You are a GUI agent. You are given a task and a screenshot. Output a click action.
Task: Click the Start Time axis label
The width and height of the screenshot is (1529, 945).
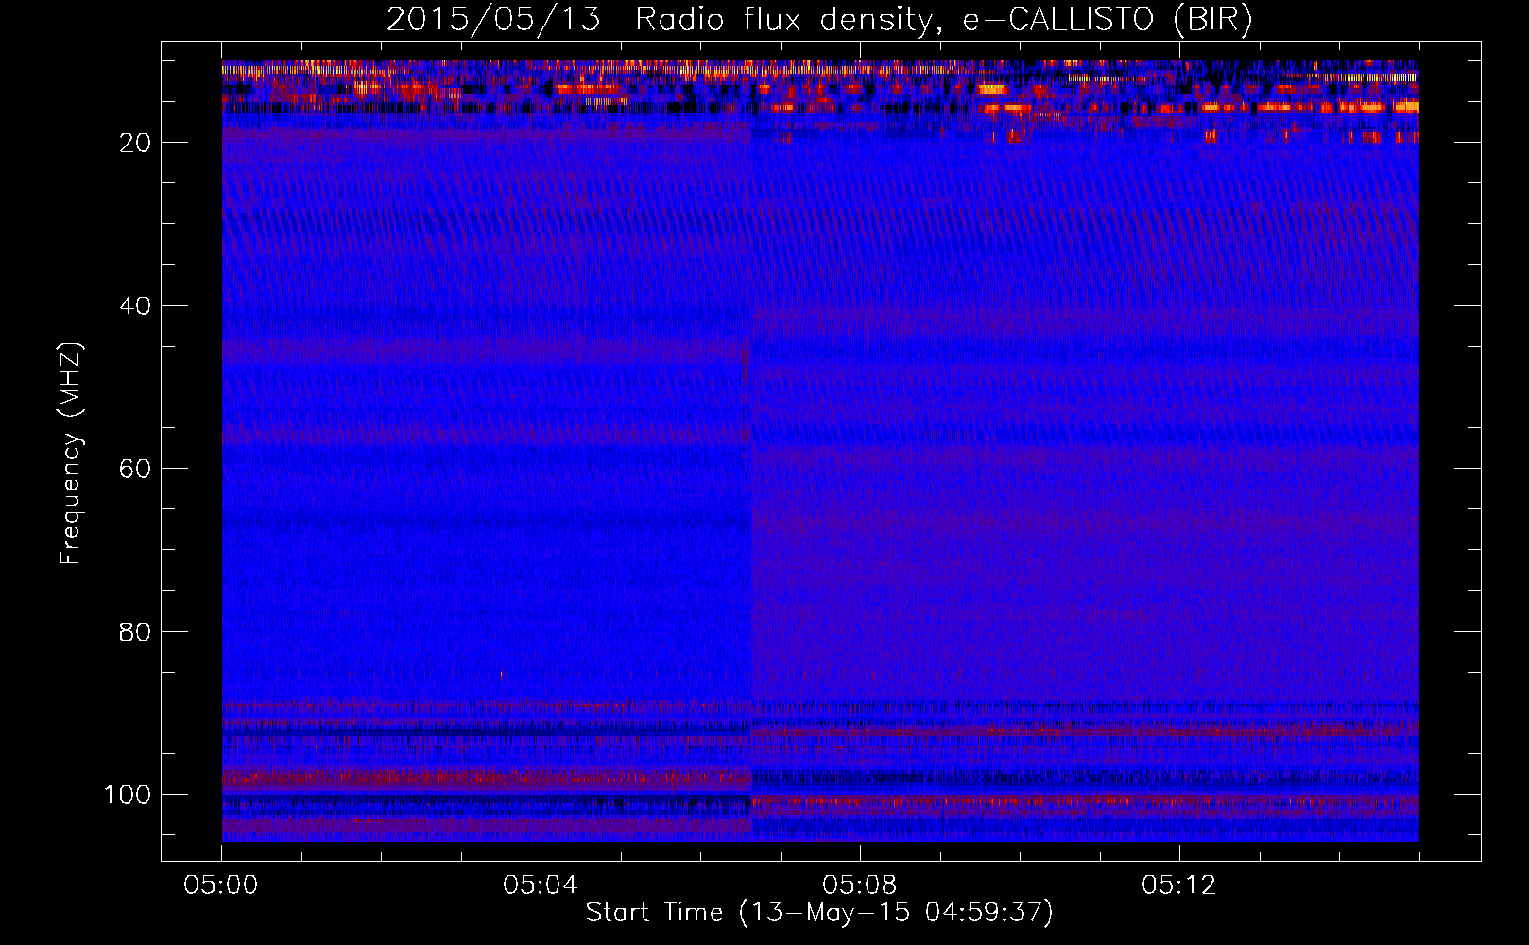point(819,913)
